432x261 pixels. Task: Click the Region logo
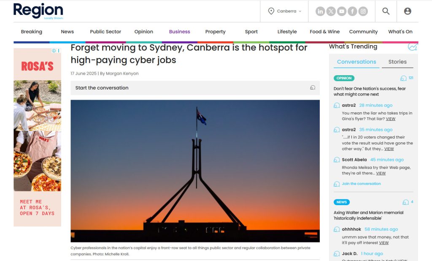pos(38,11)
